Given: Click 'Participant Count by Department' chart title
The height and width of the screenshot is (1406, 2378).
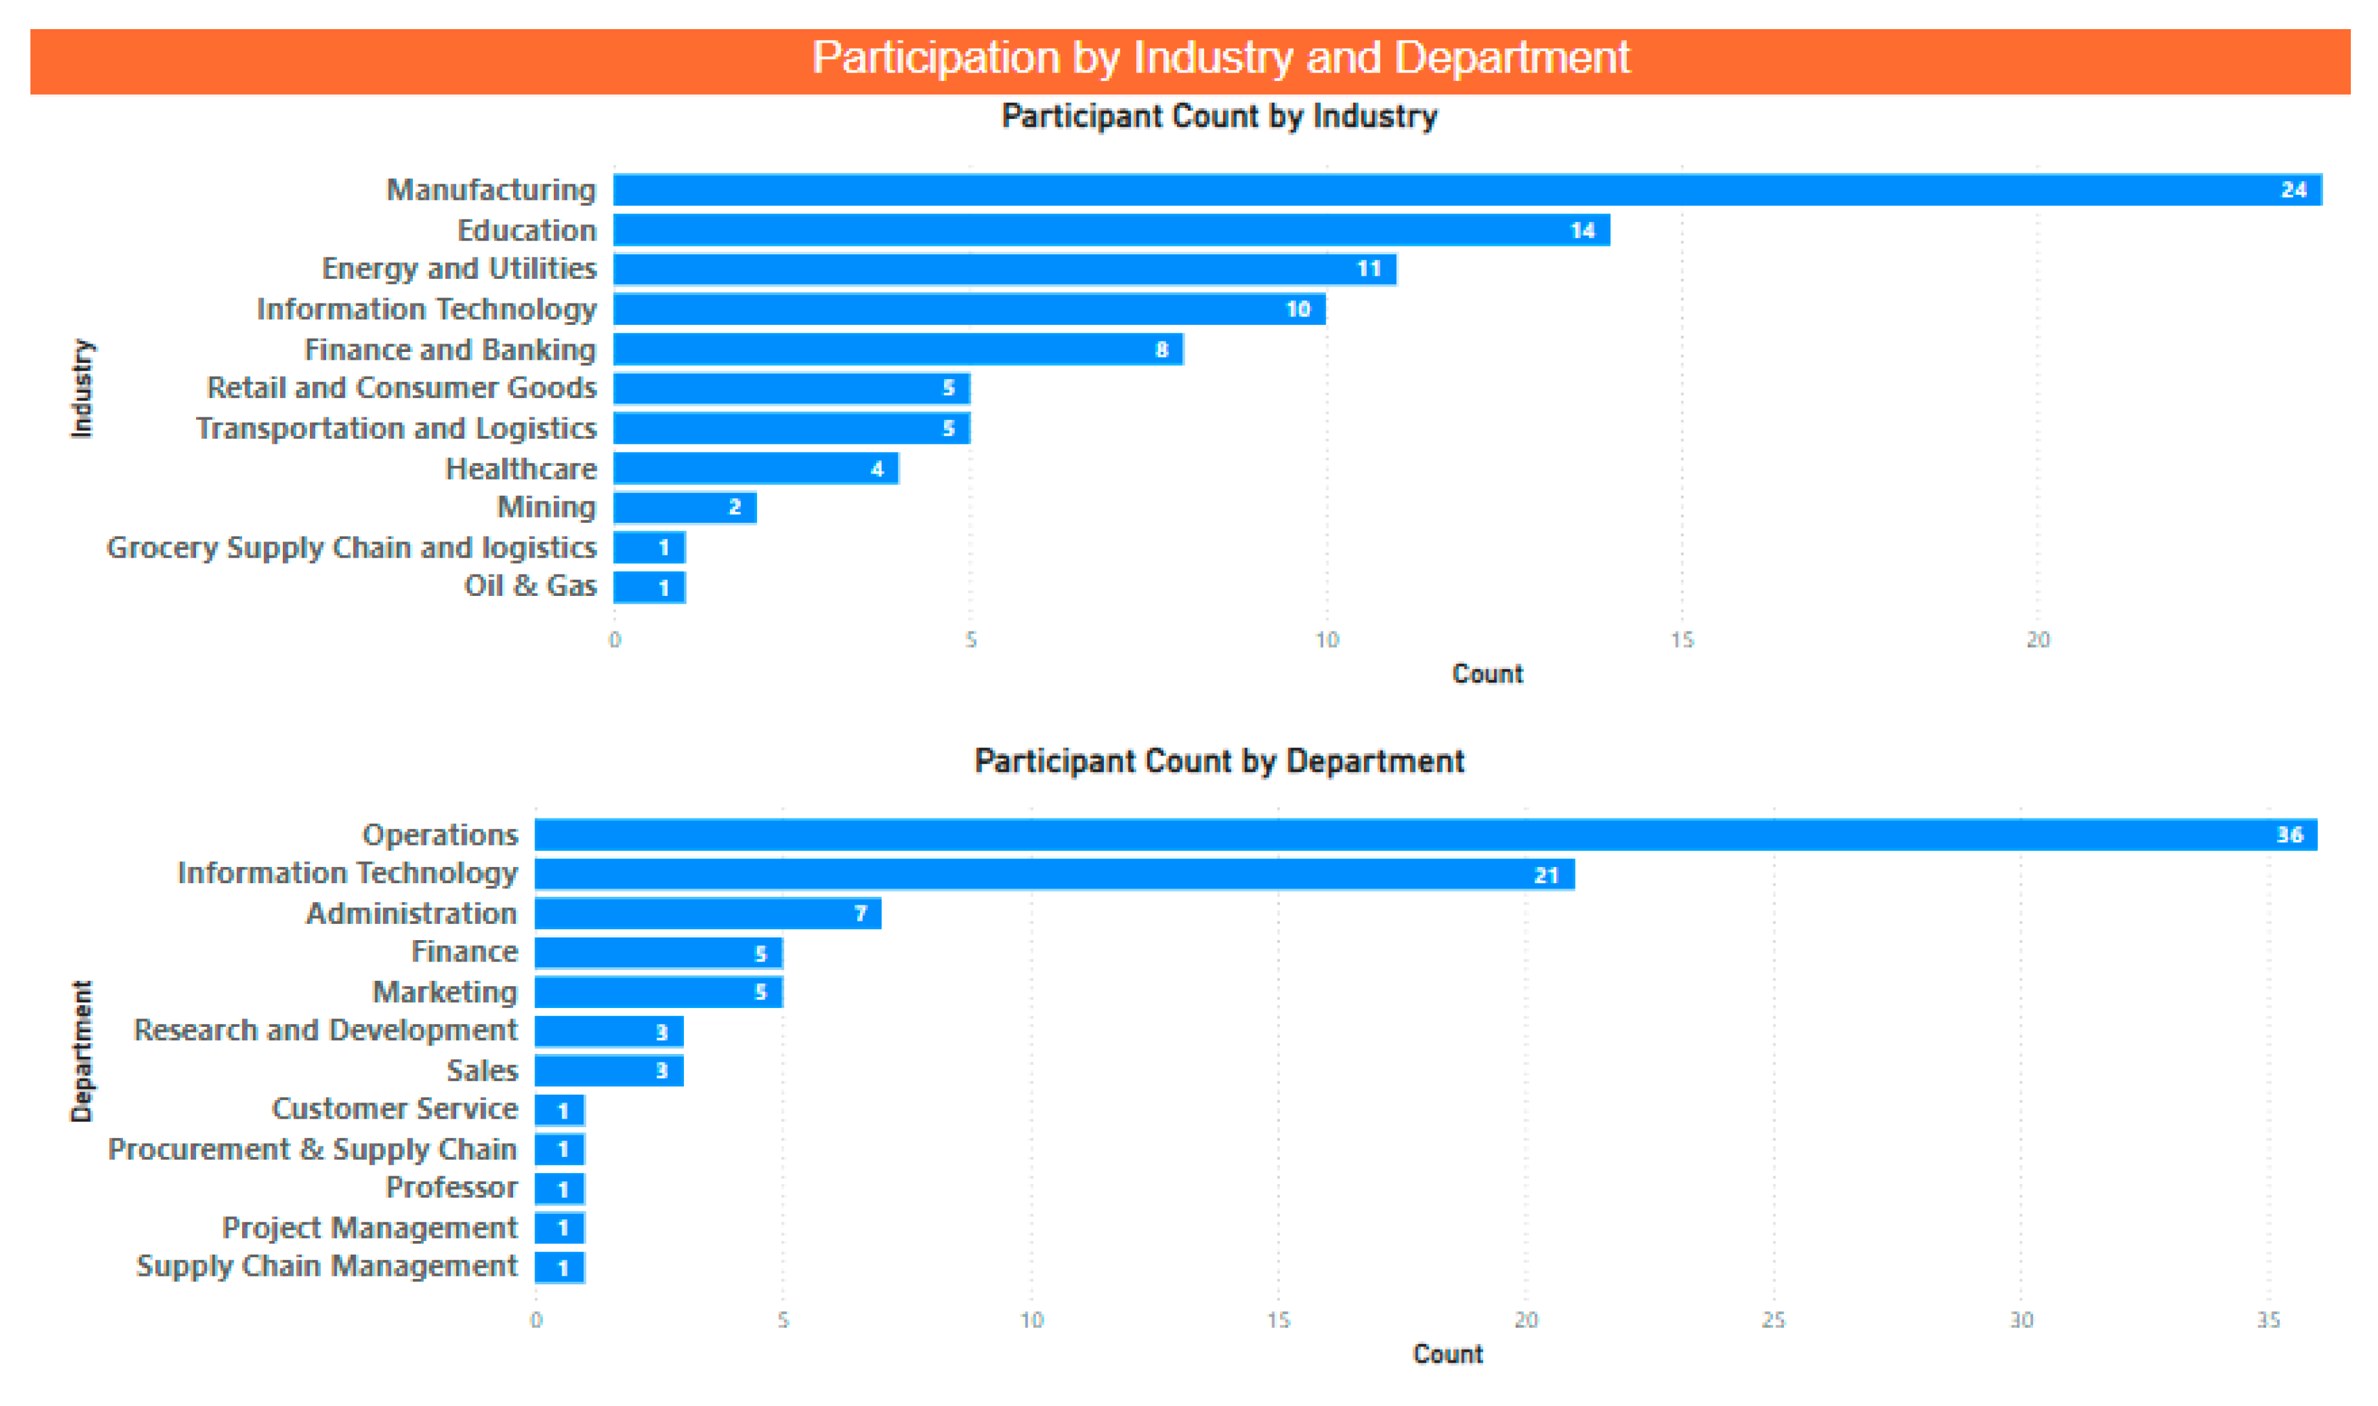Looking at the screenshot, I should [1219, 762].
